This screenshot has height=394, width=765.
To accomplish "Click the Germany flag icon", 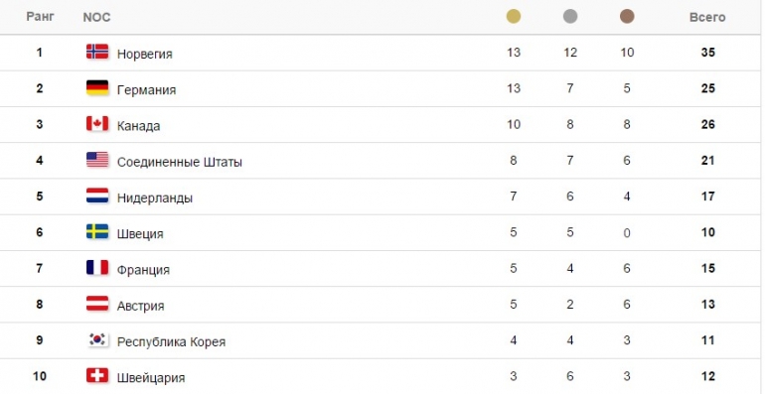I will pos(97,87).
